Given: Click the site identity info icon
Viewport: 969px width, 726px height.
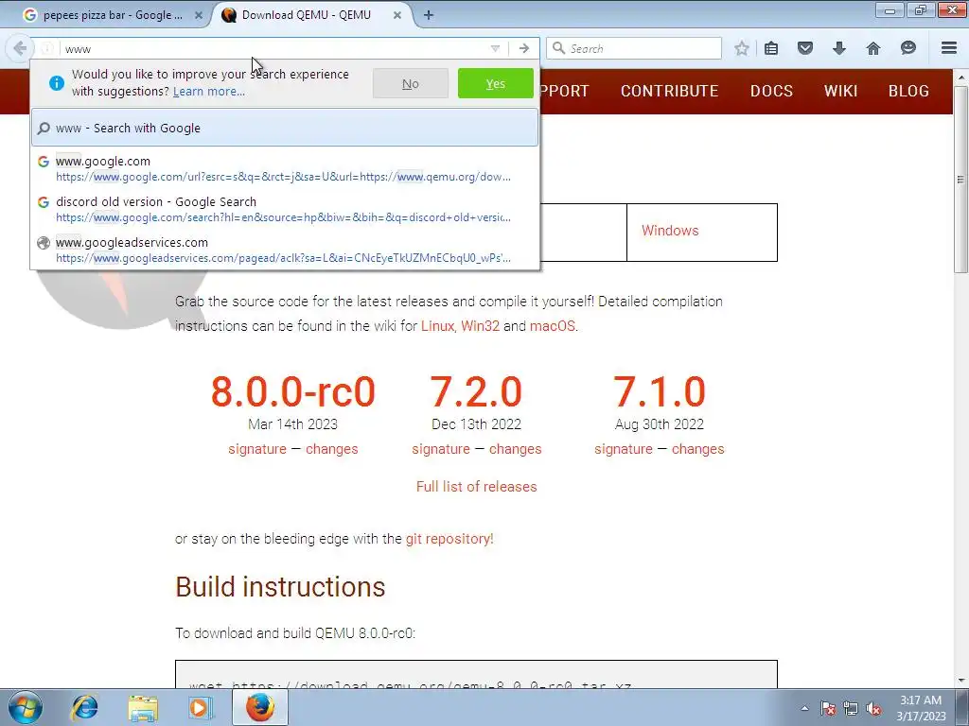Looking at the screenshot, I should [47, 49].
